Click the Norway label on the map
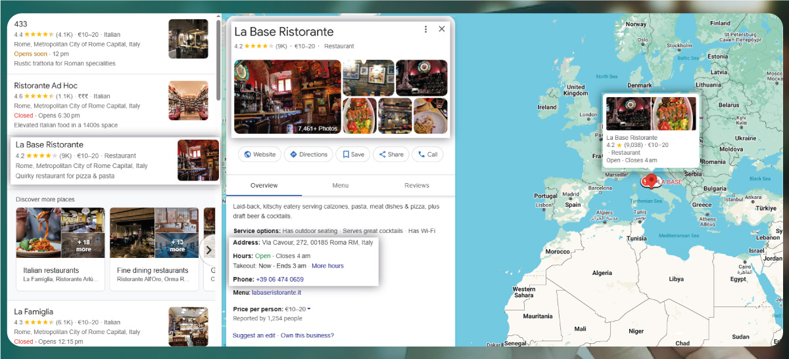 pyautogui.click(x=636, y=24)
